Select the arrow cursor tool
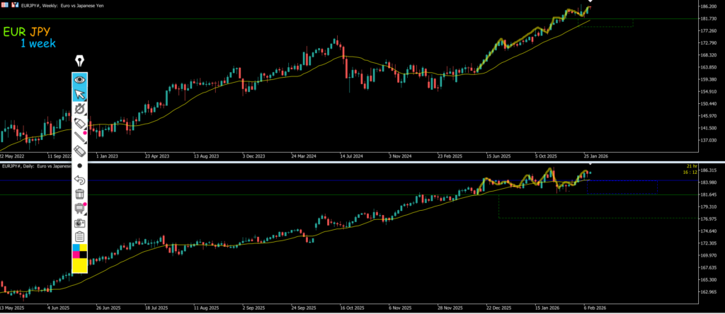 [80, 94]
